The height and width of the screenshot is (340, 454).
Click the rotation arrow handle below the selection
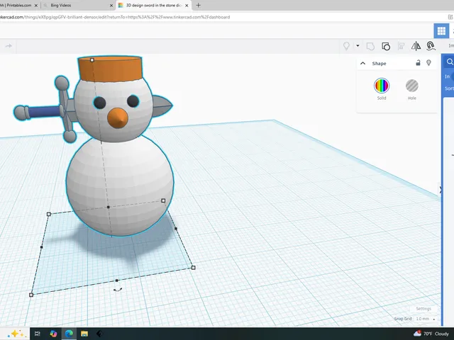(118, 290)
